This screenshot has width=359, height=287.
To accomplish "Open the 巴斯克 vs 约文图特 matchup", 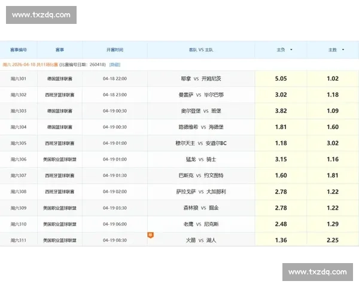I will point(201,175).
